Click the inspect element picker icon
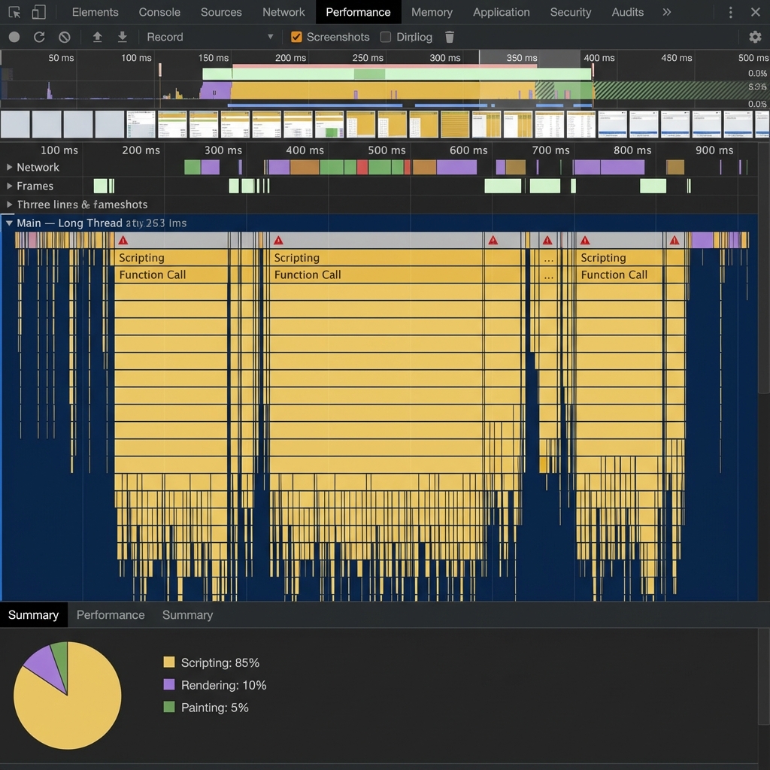770x770 pixels. click(14, 12)
